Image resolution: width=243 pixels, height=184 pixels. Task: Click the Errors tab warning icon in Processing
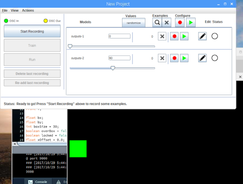pos(58,182)
